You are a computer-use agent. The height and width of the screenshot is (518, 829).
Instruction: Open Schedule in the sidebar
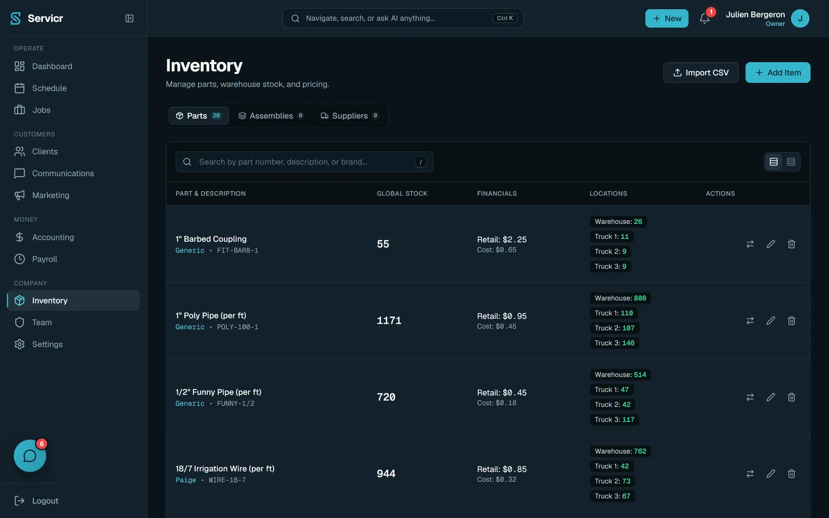click(x=73, y=88)
